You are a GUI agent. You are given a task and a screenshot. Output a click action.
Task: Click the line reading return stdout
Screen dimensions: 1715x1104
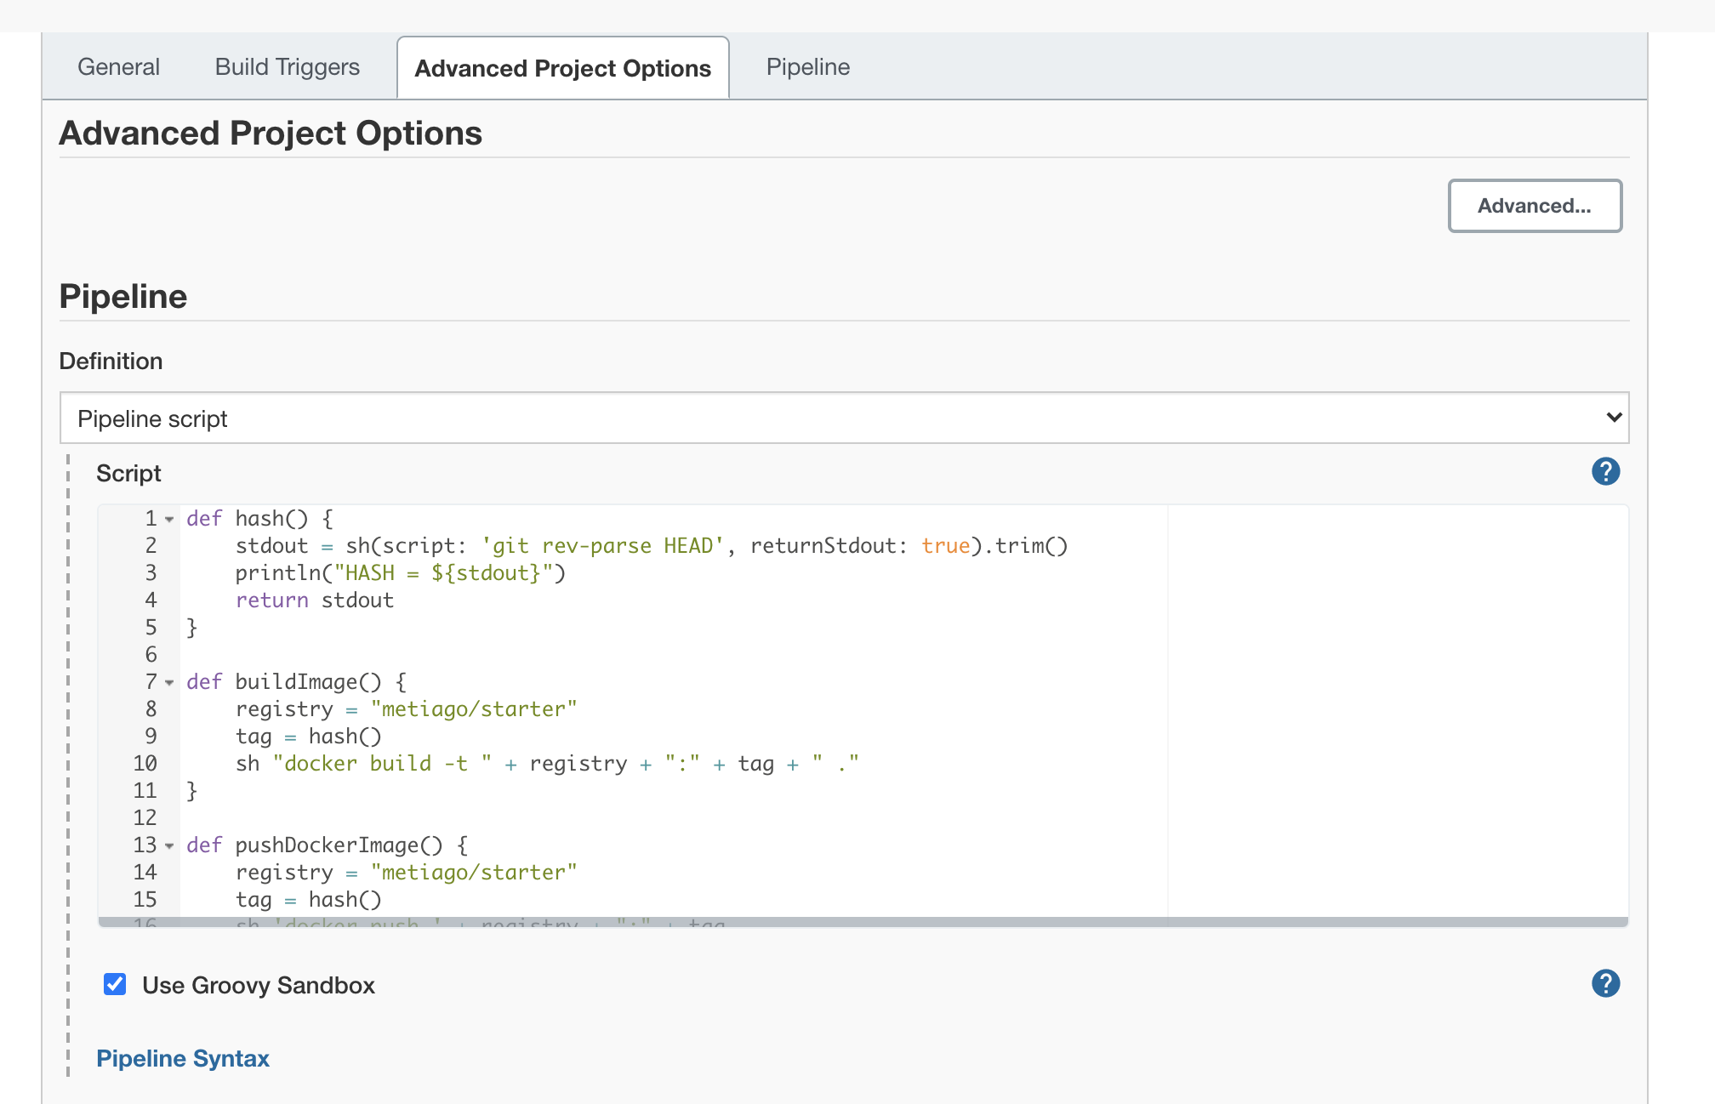315,600
